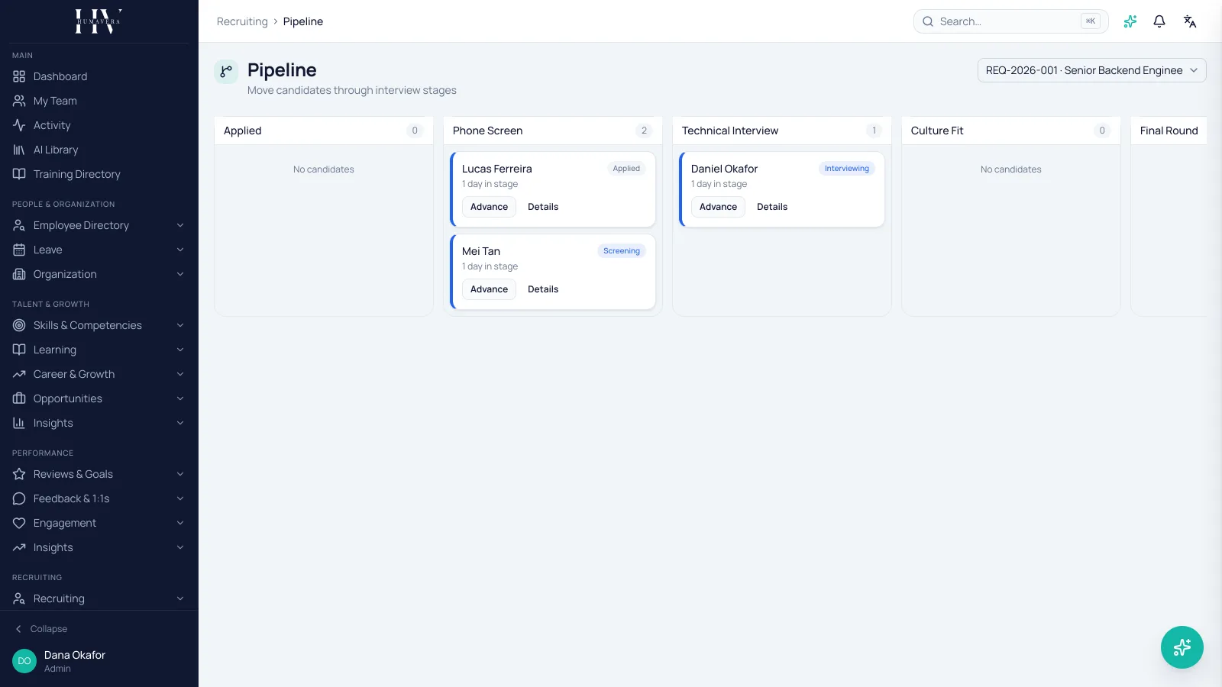
Task: Open Activity menu item
Action: point(99,125)
